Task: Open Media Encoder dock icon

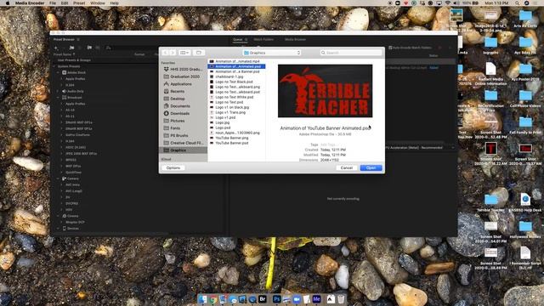Action: (316, 298)
